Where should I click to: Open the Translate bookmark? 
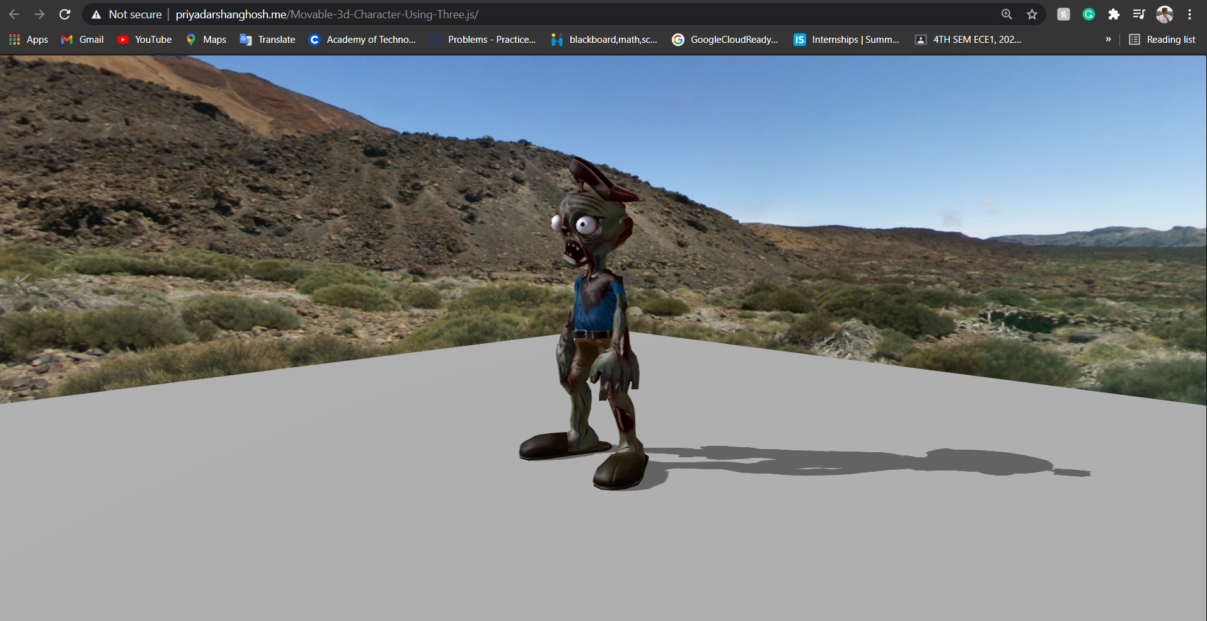coord(268,39)
